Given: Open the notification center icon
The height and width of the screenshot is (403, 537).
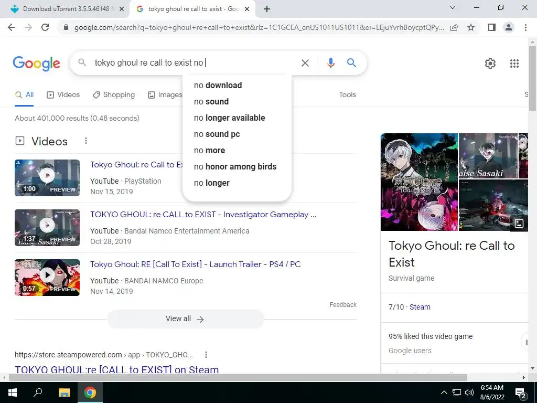Looking at the screenshot, I should [x=520, y=393].
